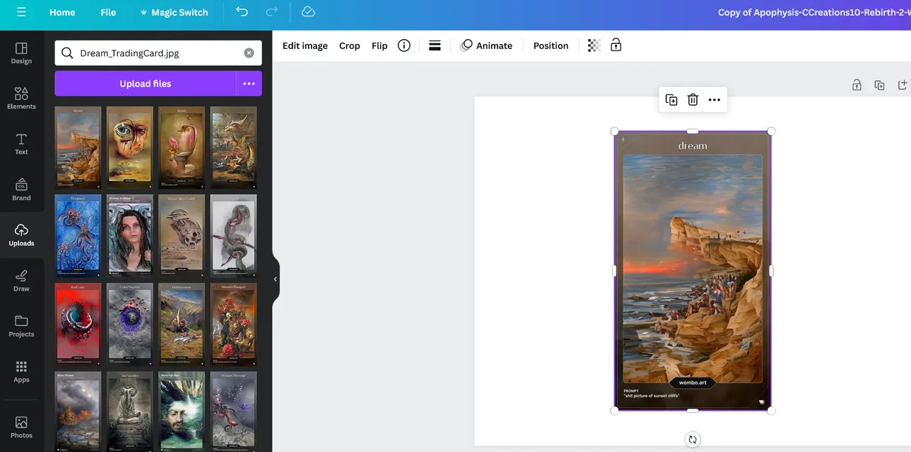Select the Alien Flower card thumbnail
This screenshot has width=911, height=452.
(x=78, y=411)
